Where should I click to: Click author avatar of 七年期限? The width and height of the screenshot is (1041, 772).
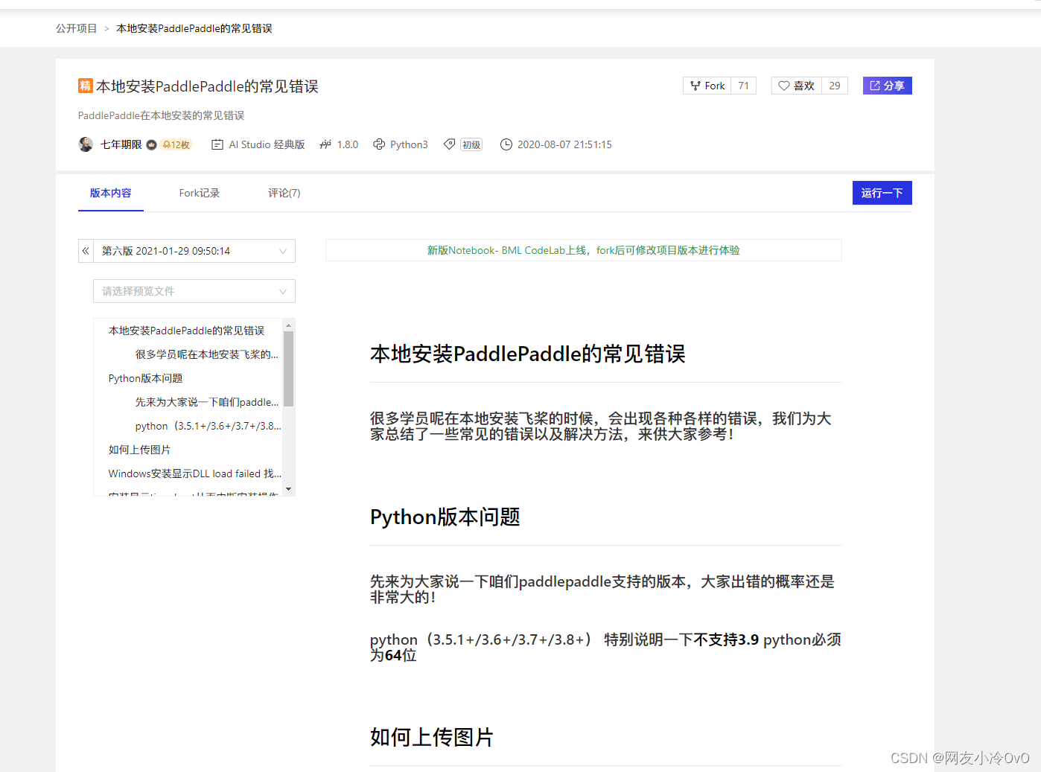(x=86, y=144)
